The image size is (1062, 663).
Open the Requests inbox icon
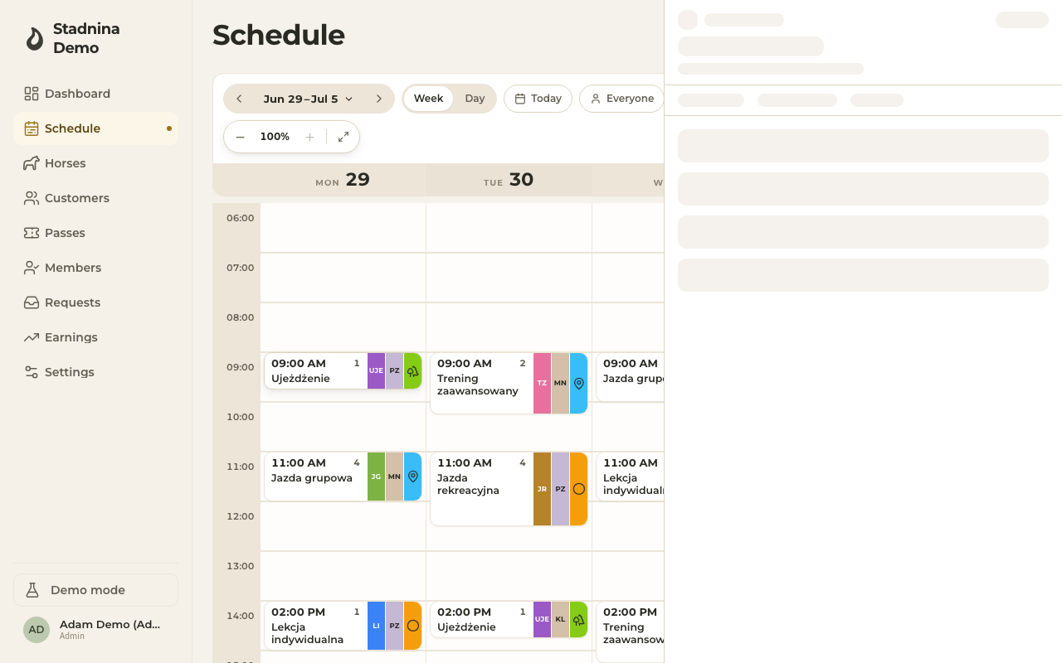coord(32,302)
